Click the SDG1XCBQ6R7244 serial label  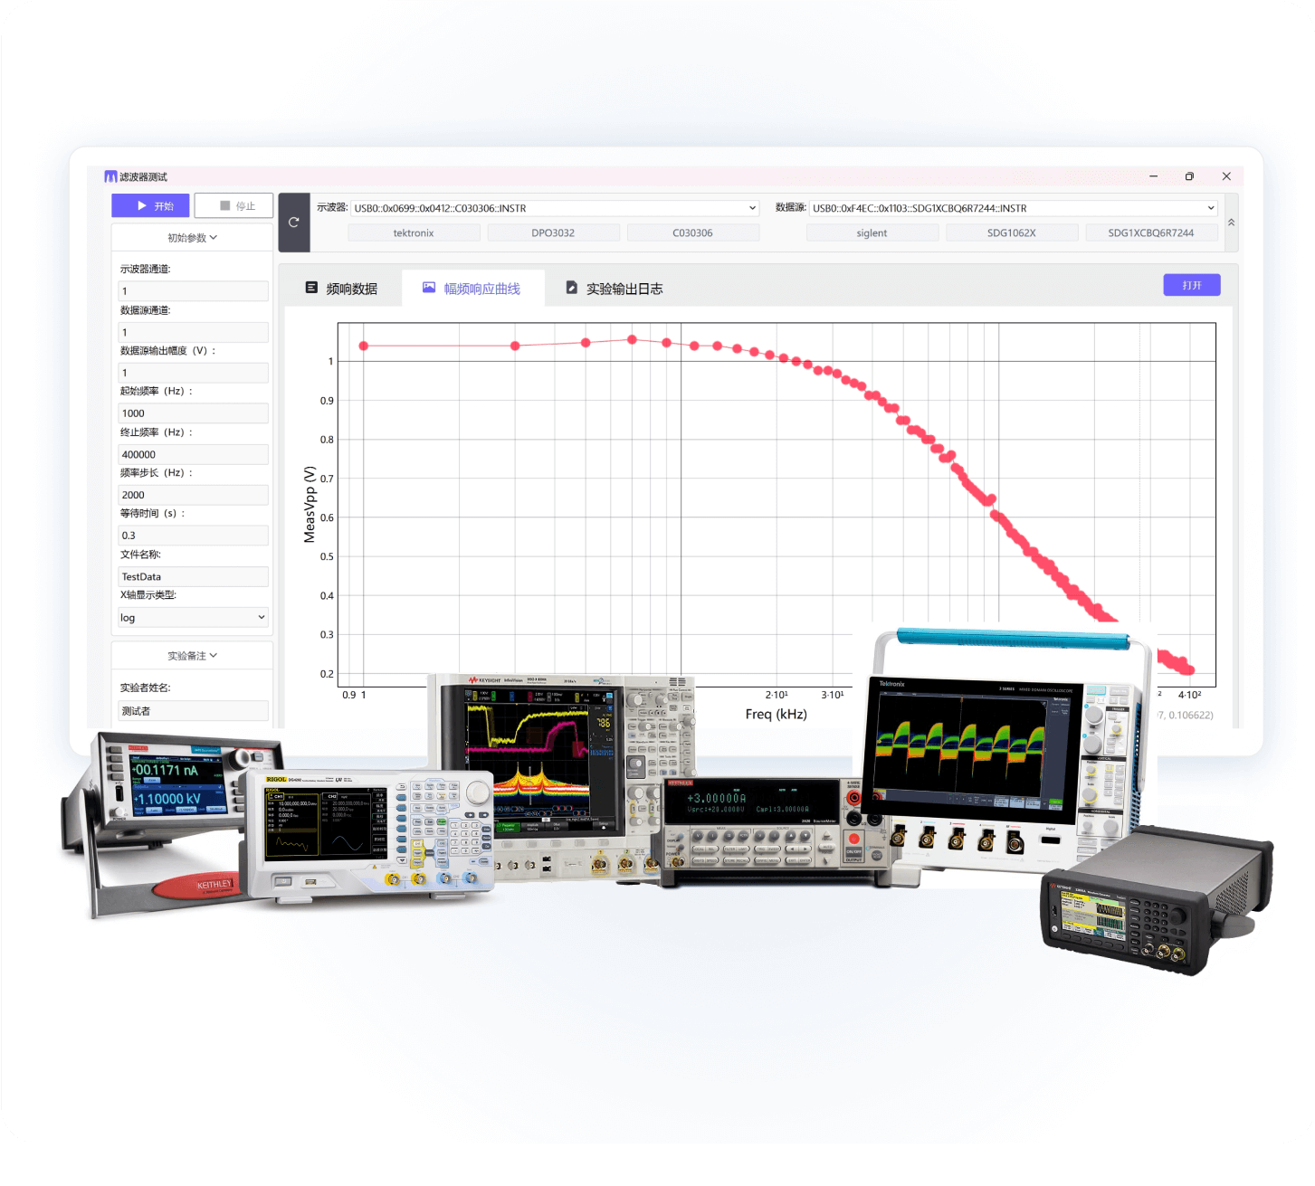[1151, 233]
